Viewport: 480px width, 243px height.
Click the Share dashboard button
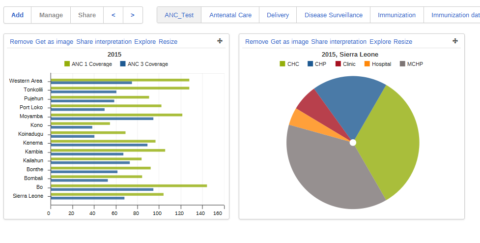87,15
